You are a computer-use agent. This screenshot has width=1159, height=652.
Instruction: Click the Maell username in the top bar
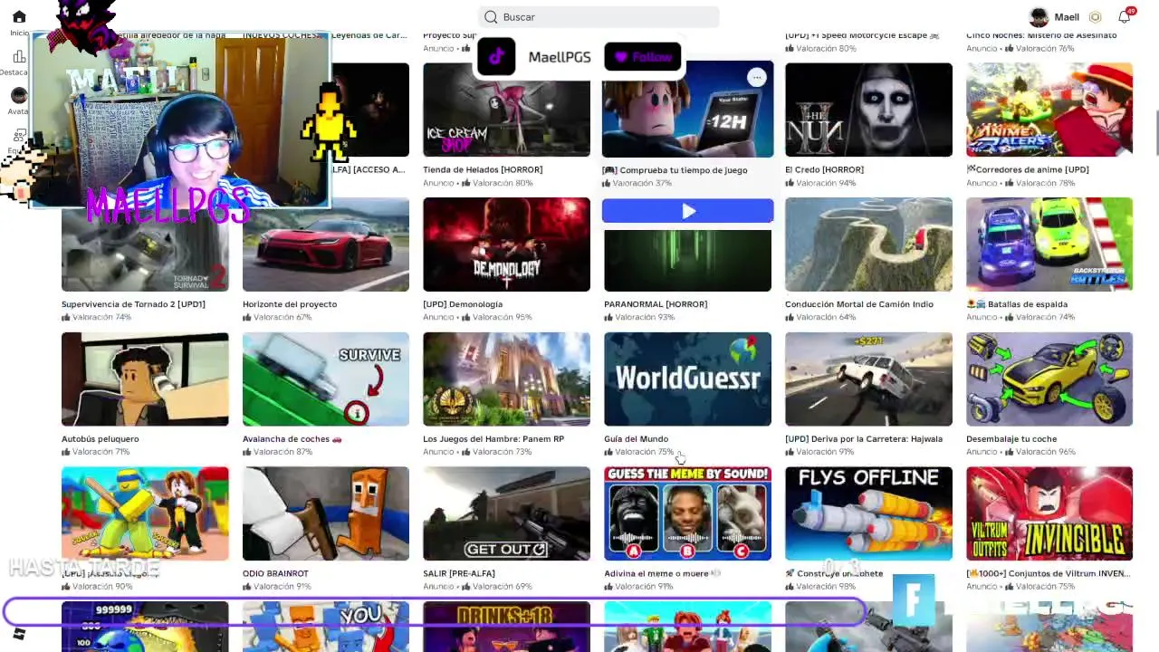1067,17
